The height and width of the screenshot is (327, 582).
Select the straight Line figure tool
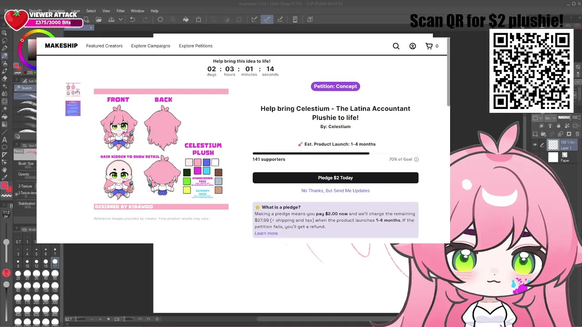5,132
